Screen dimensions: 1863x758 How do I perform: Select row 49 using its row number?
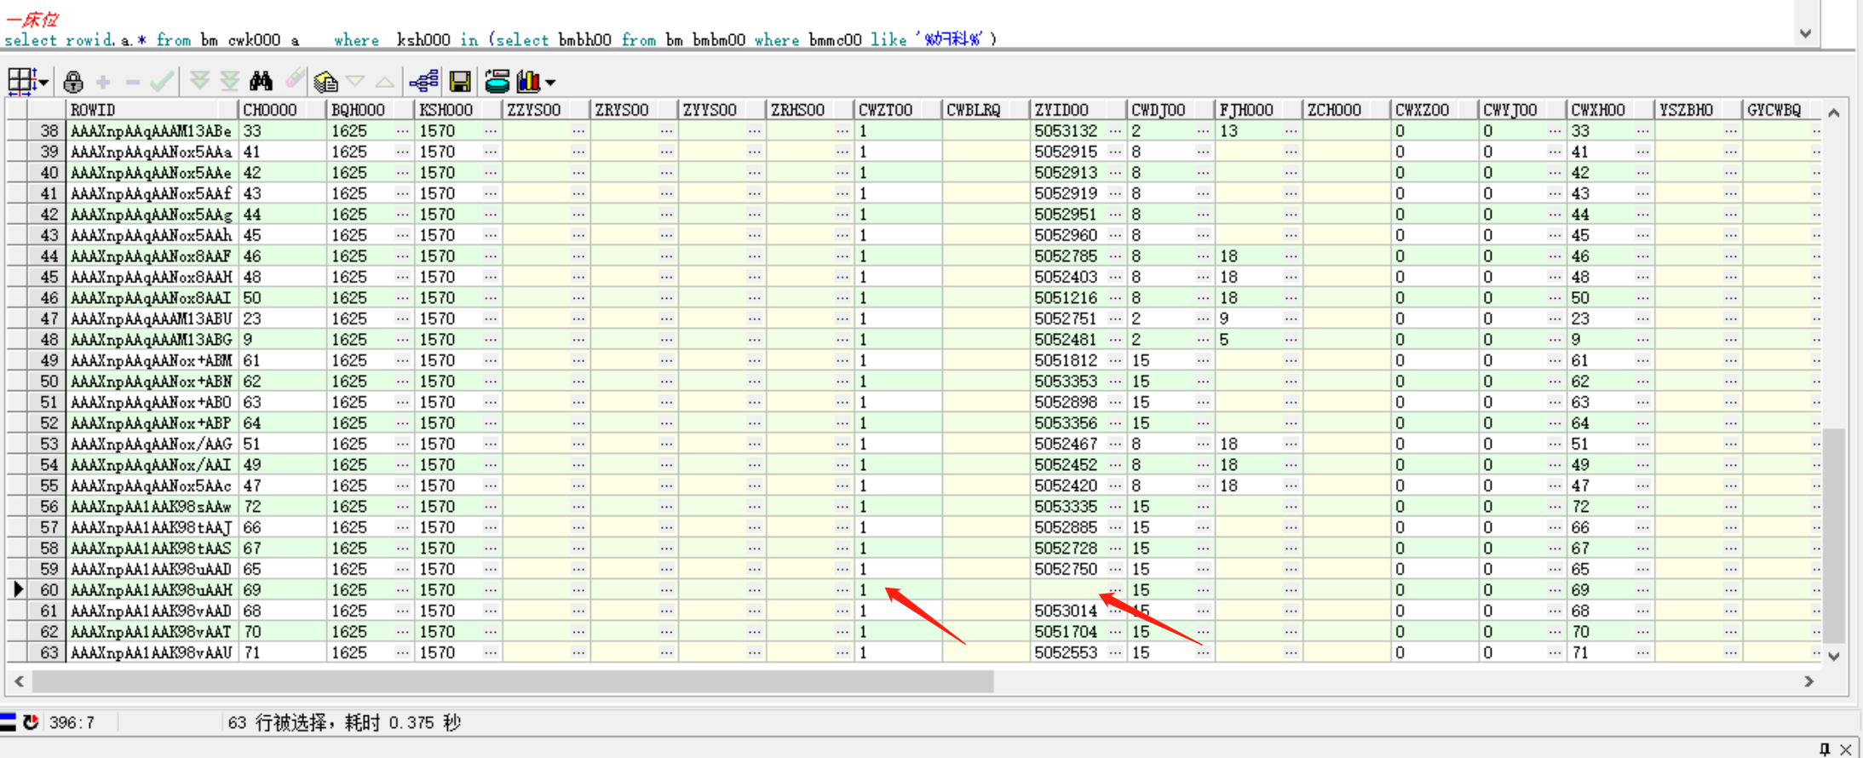click(x=48, y=360)
